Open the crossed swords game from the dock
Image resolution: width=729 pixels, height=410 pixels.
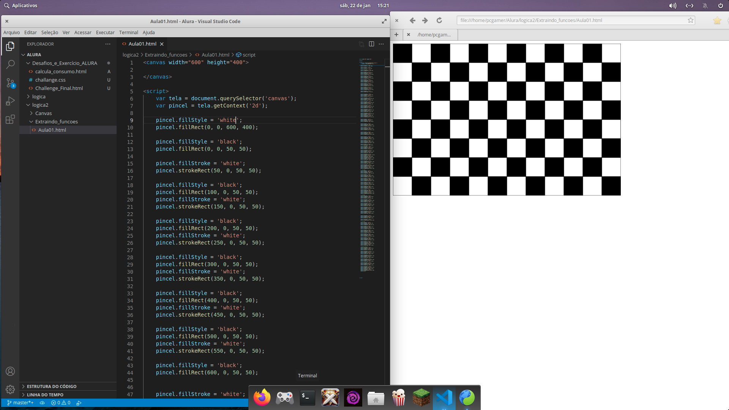330,397
